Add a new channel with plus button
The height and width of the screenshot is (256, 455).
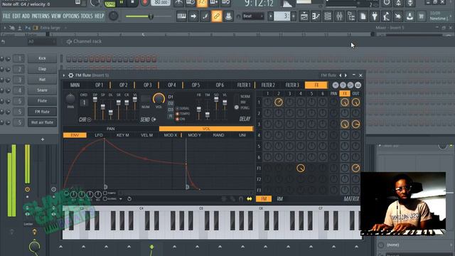43,139
